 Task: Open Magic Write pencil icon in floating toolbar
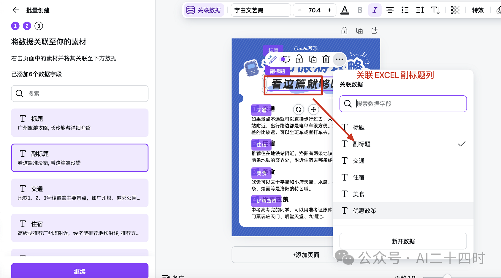point(272,60)
